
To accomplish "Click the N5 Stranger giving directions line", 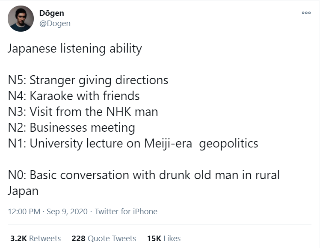I will pyautogui.click(x=88, y=80).
